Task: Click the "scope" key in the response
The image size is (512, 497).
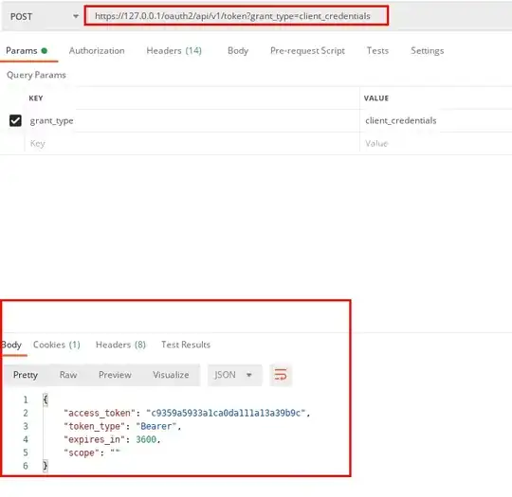Action: pyautogui.click(x=82, y=453)
